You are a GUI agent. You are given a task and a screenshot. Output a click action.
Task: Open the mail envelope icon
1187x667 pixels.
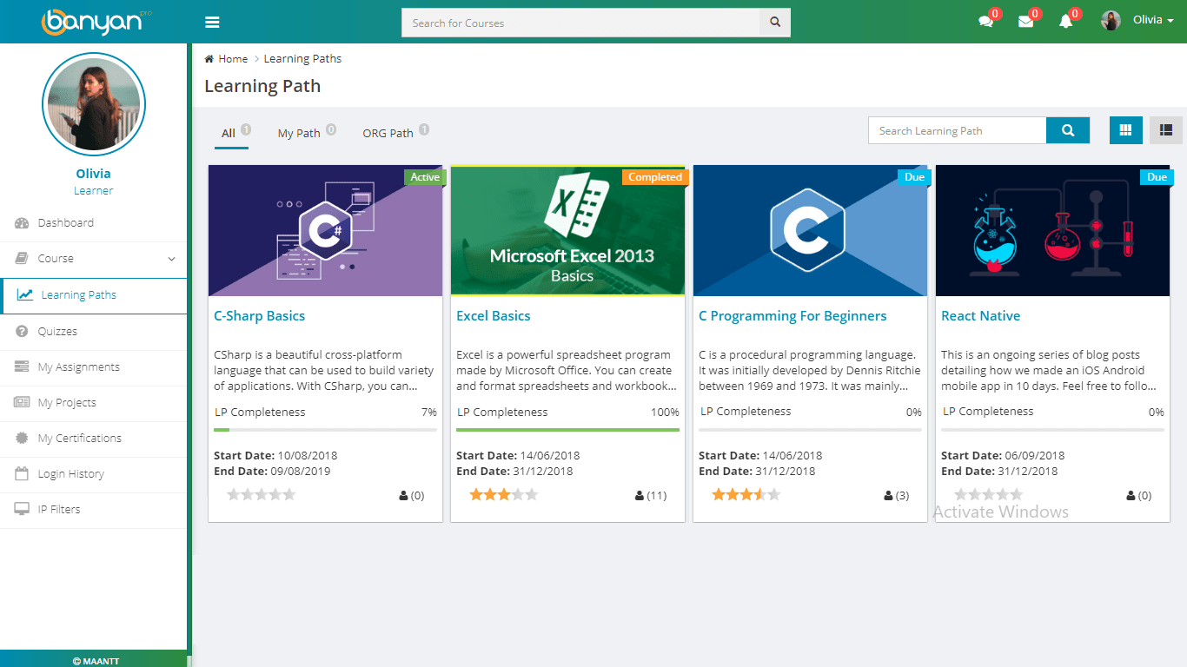pyautogui.click(x=1025, y=22)
